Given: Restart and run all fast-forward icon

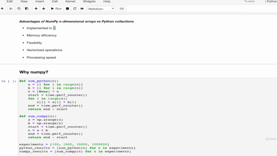Looking at the screenshot, I should point(82,9).
